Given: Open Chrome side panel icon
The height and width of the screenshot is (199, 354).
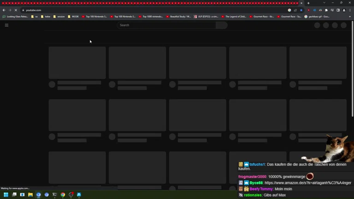Looking at the screenshot, I should tap(338, 10).
